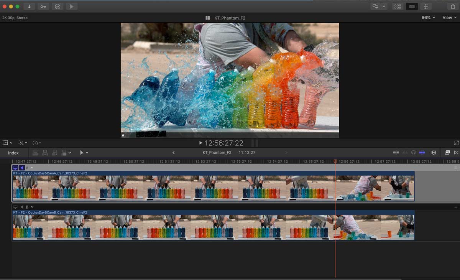Click the first filmstrip thumbnail in angle B
This screenshot has width=460, height=280.
click(30, 227)
